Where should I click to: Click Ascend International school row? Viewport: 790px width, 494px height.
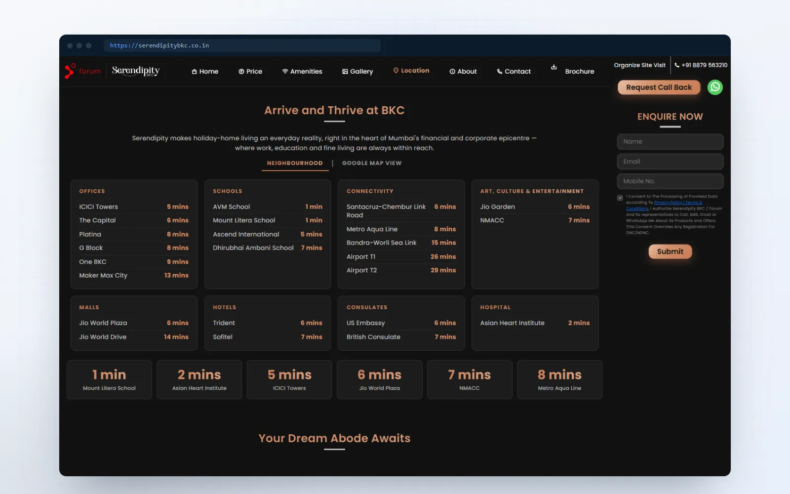tap(268, 234)
